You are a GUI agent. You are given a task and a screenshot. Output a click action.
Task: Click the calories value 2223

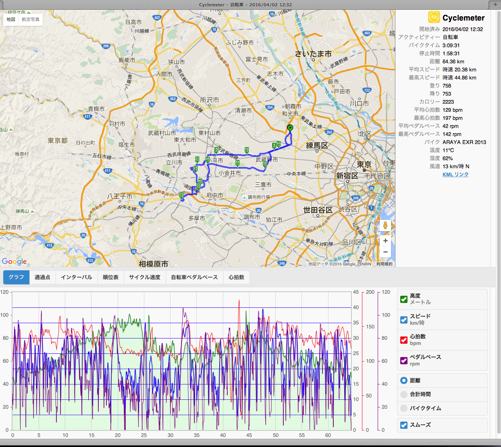point(448,102)
